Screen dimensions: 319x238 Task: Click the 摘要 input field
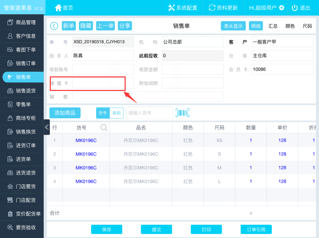[x=148, y=97]
